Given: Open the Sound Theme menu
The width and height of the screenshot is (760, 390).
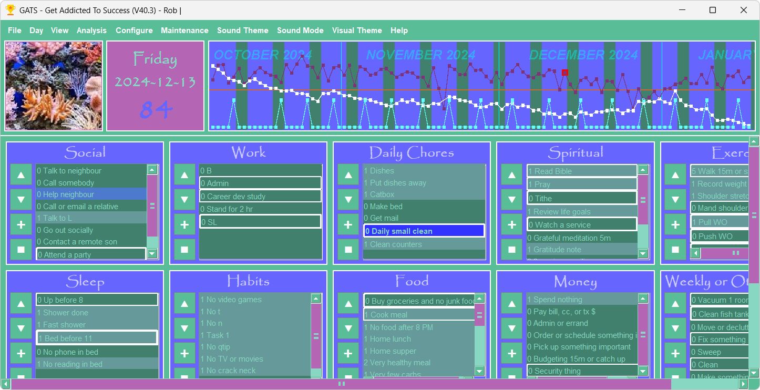Looking at the screenshot, I should coord(242,30).
